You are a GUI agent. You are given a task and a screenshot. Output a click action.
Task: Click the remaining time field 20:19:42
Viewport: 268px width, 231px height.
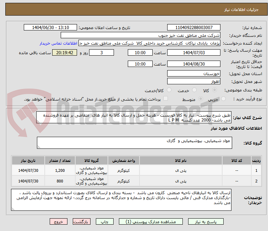(65, 52)
